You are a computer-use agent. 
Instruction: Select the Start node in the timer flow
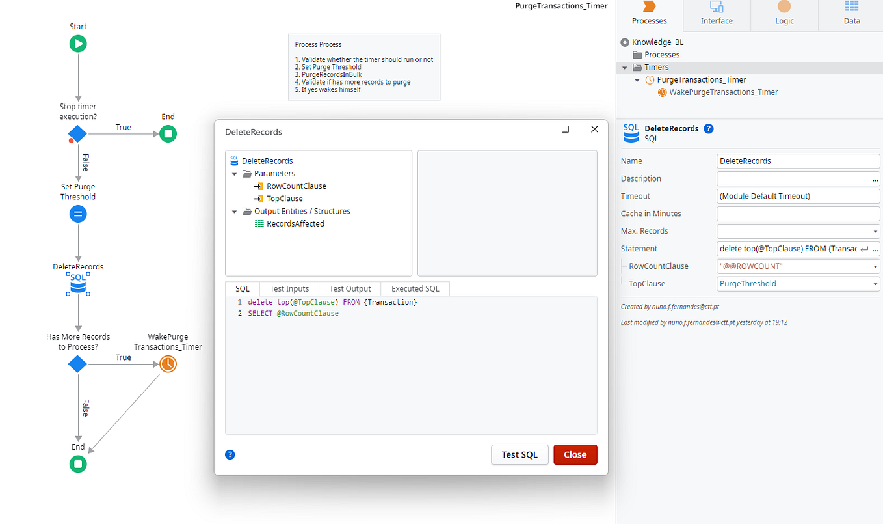click(x=77, y=43)
